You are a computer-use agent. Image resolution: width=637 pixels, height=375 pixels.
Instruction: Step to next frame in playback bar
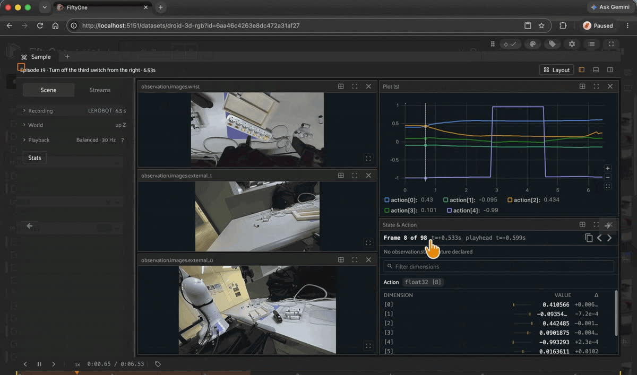tap(53, 364)
